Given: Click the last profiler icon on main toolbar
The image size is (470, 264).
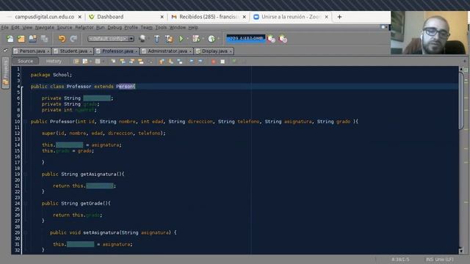Looking at the screenshot, I should click(283, 39).
